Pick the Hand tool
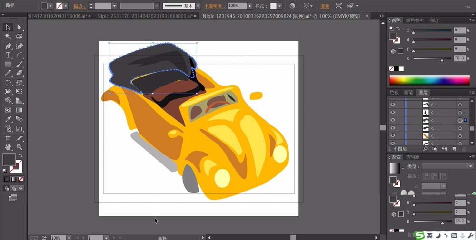 (x=8, y=147)
